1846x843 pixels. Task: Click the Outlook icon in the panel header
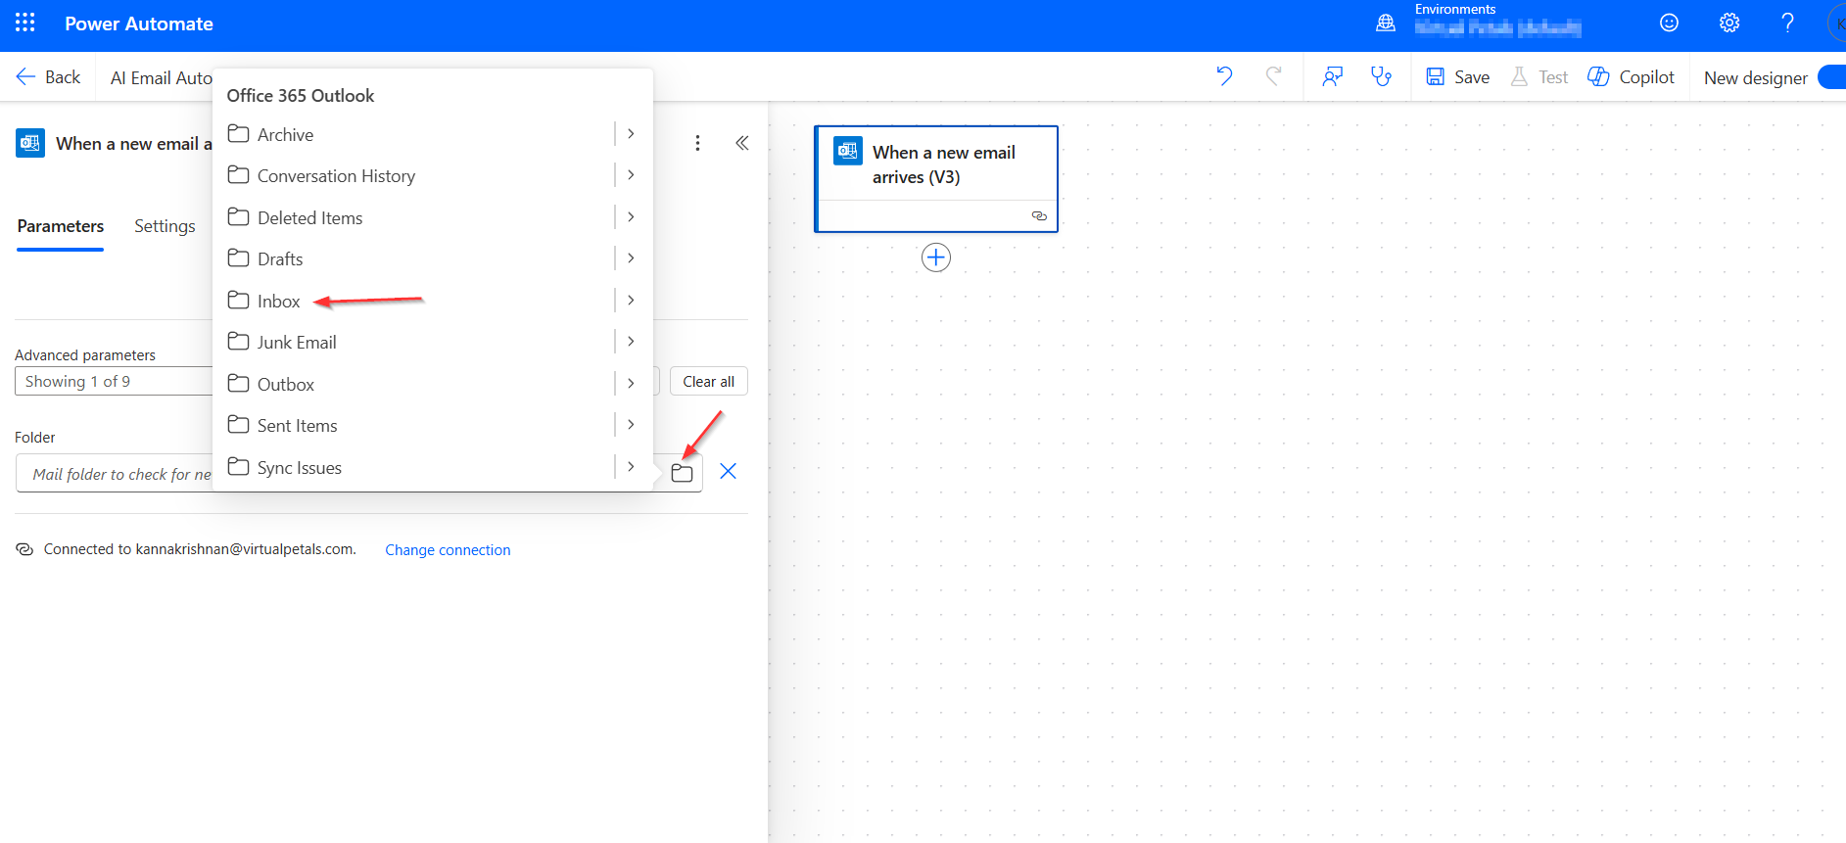click(x=30, y=143)
